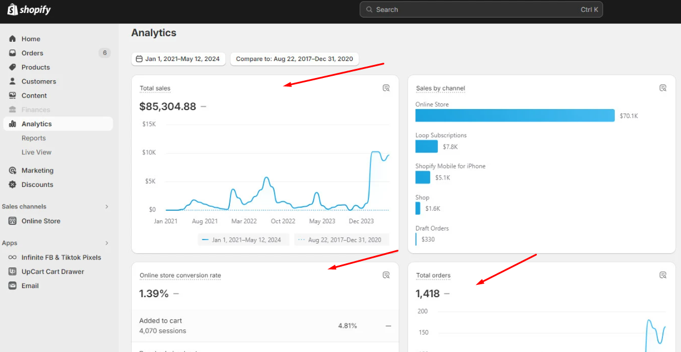Click the 1,418 total orders value

428,294
